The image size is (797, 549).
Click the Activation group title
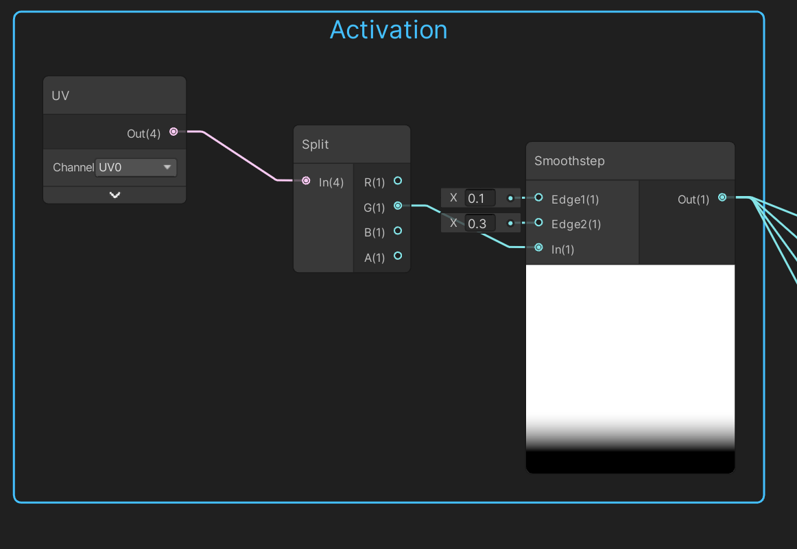click(389, 29)
